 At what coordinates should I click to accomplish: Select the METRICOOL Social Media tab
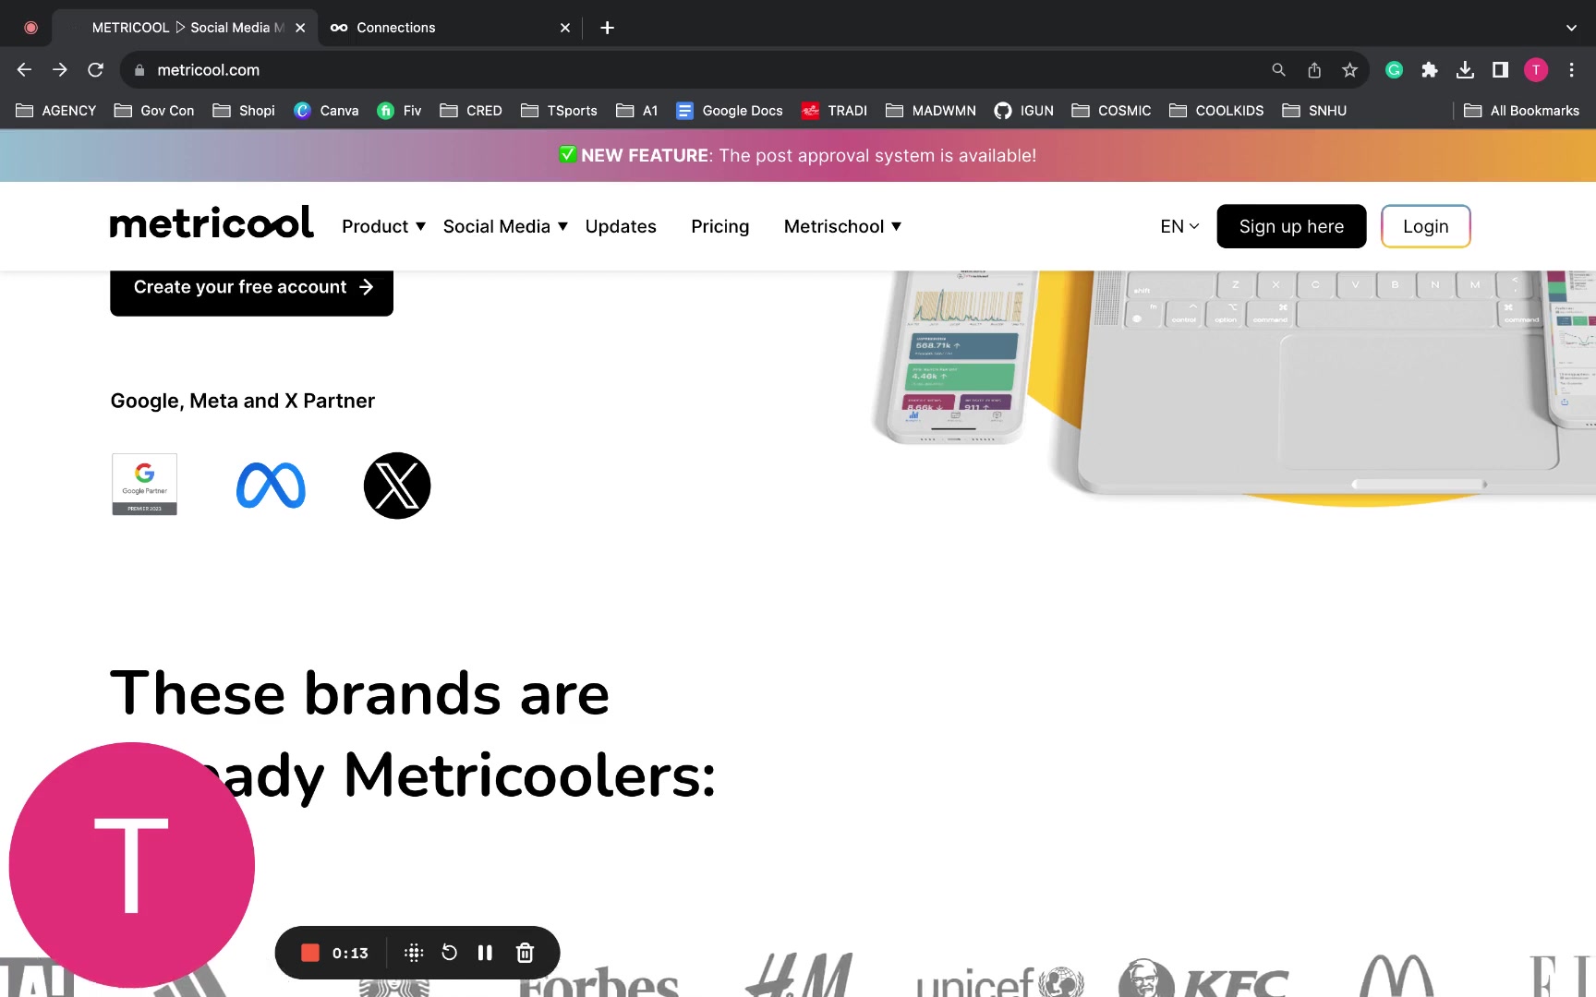point(185,28)
